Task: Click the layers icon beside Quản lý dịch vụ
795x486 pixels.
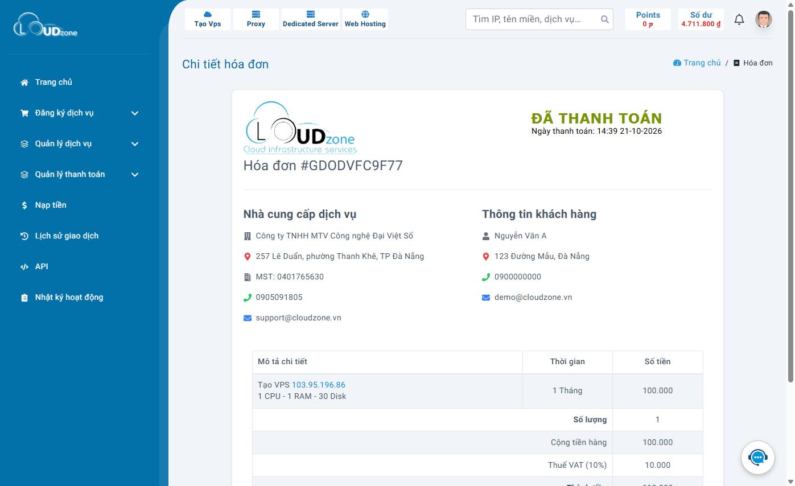Action: pyautogui.click(x=24, y=144)
